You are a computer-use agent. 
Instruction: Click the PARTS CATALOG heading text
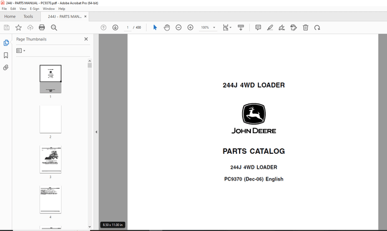[253, 151]
